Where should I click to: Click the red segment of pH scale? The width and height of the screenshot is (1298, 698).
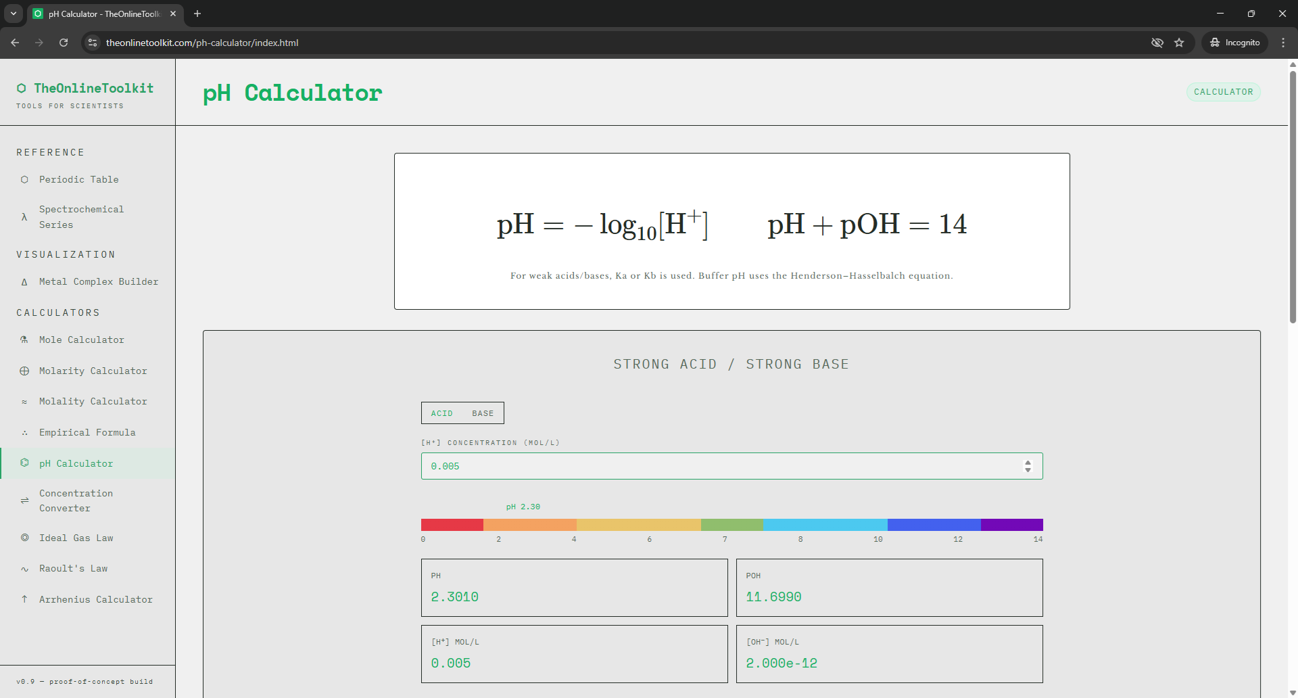452,525
